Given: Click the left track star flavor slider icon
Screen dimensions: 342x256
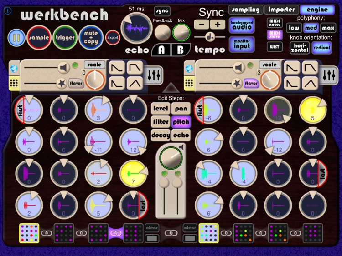Looking at the screenshot, I should click(62, 83).
